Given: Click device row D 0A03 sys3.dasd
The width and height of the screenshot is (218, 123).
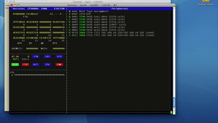Looking at the screenshot, I should [97, 22].
